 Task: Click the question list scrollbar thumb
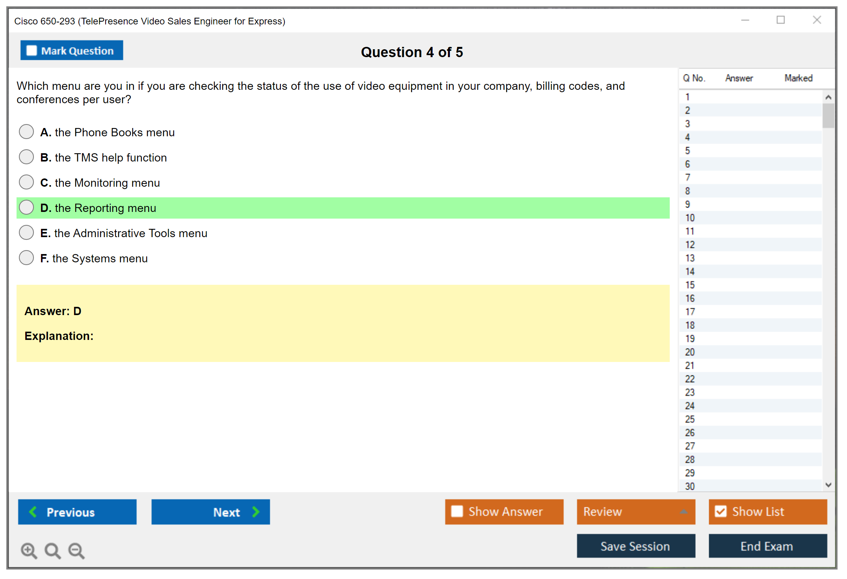pyautogui.click(x=828, y=115)
